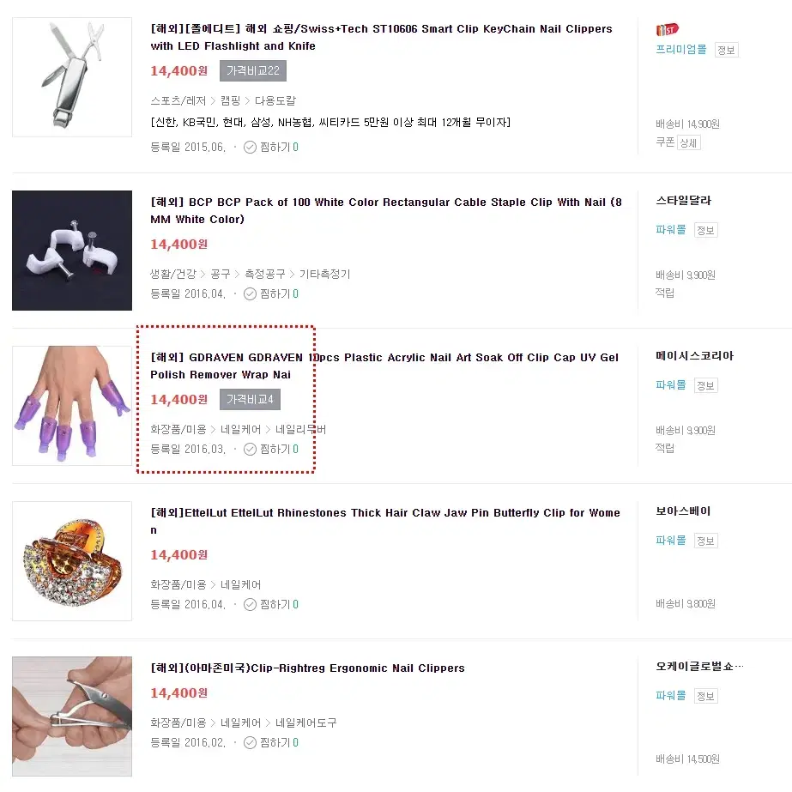The width and height of the screenshot is (792, 792).
Task: Open the Clip-Rightreg Ergonomic Nail Clippers title
Action: click(x=307, y=668)
